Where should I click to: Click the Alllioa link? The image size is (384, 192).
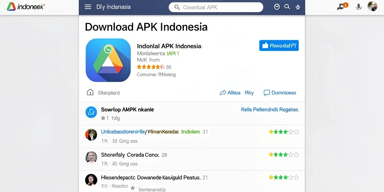point(234,93)
